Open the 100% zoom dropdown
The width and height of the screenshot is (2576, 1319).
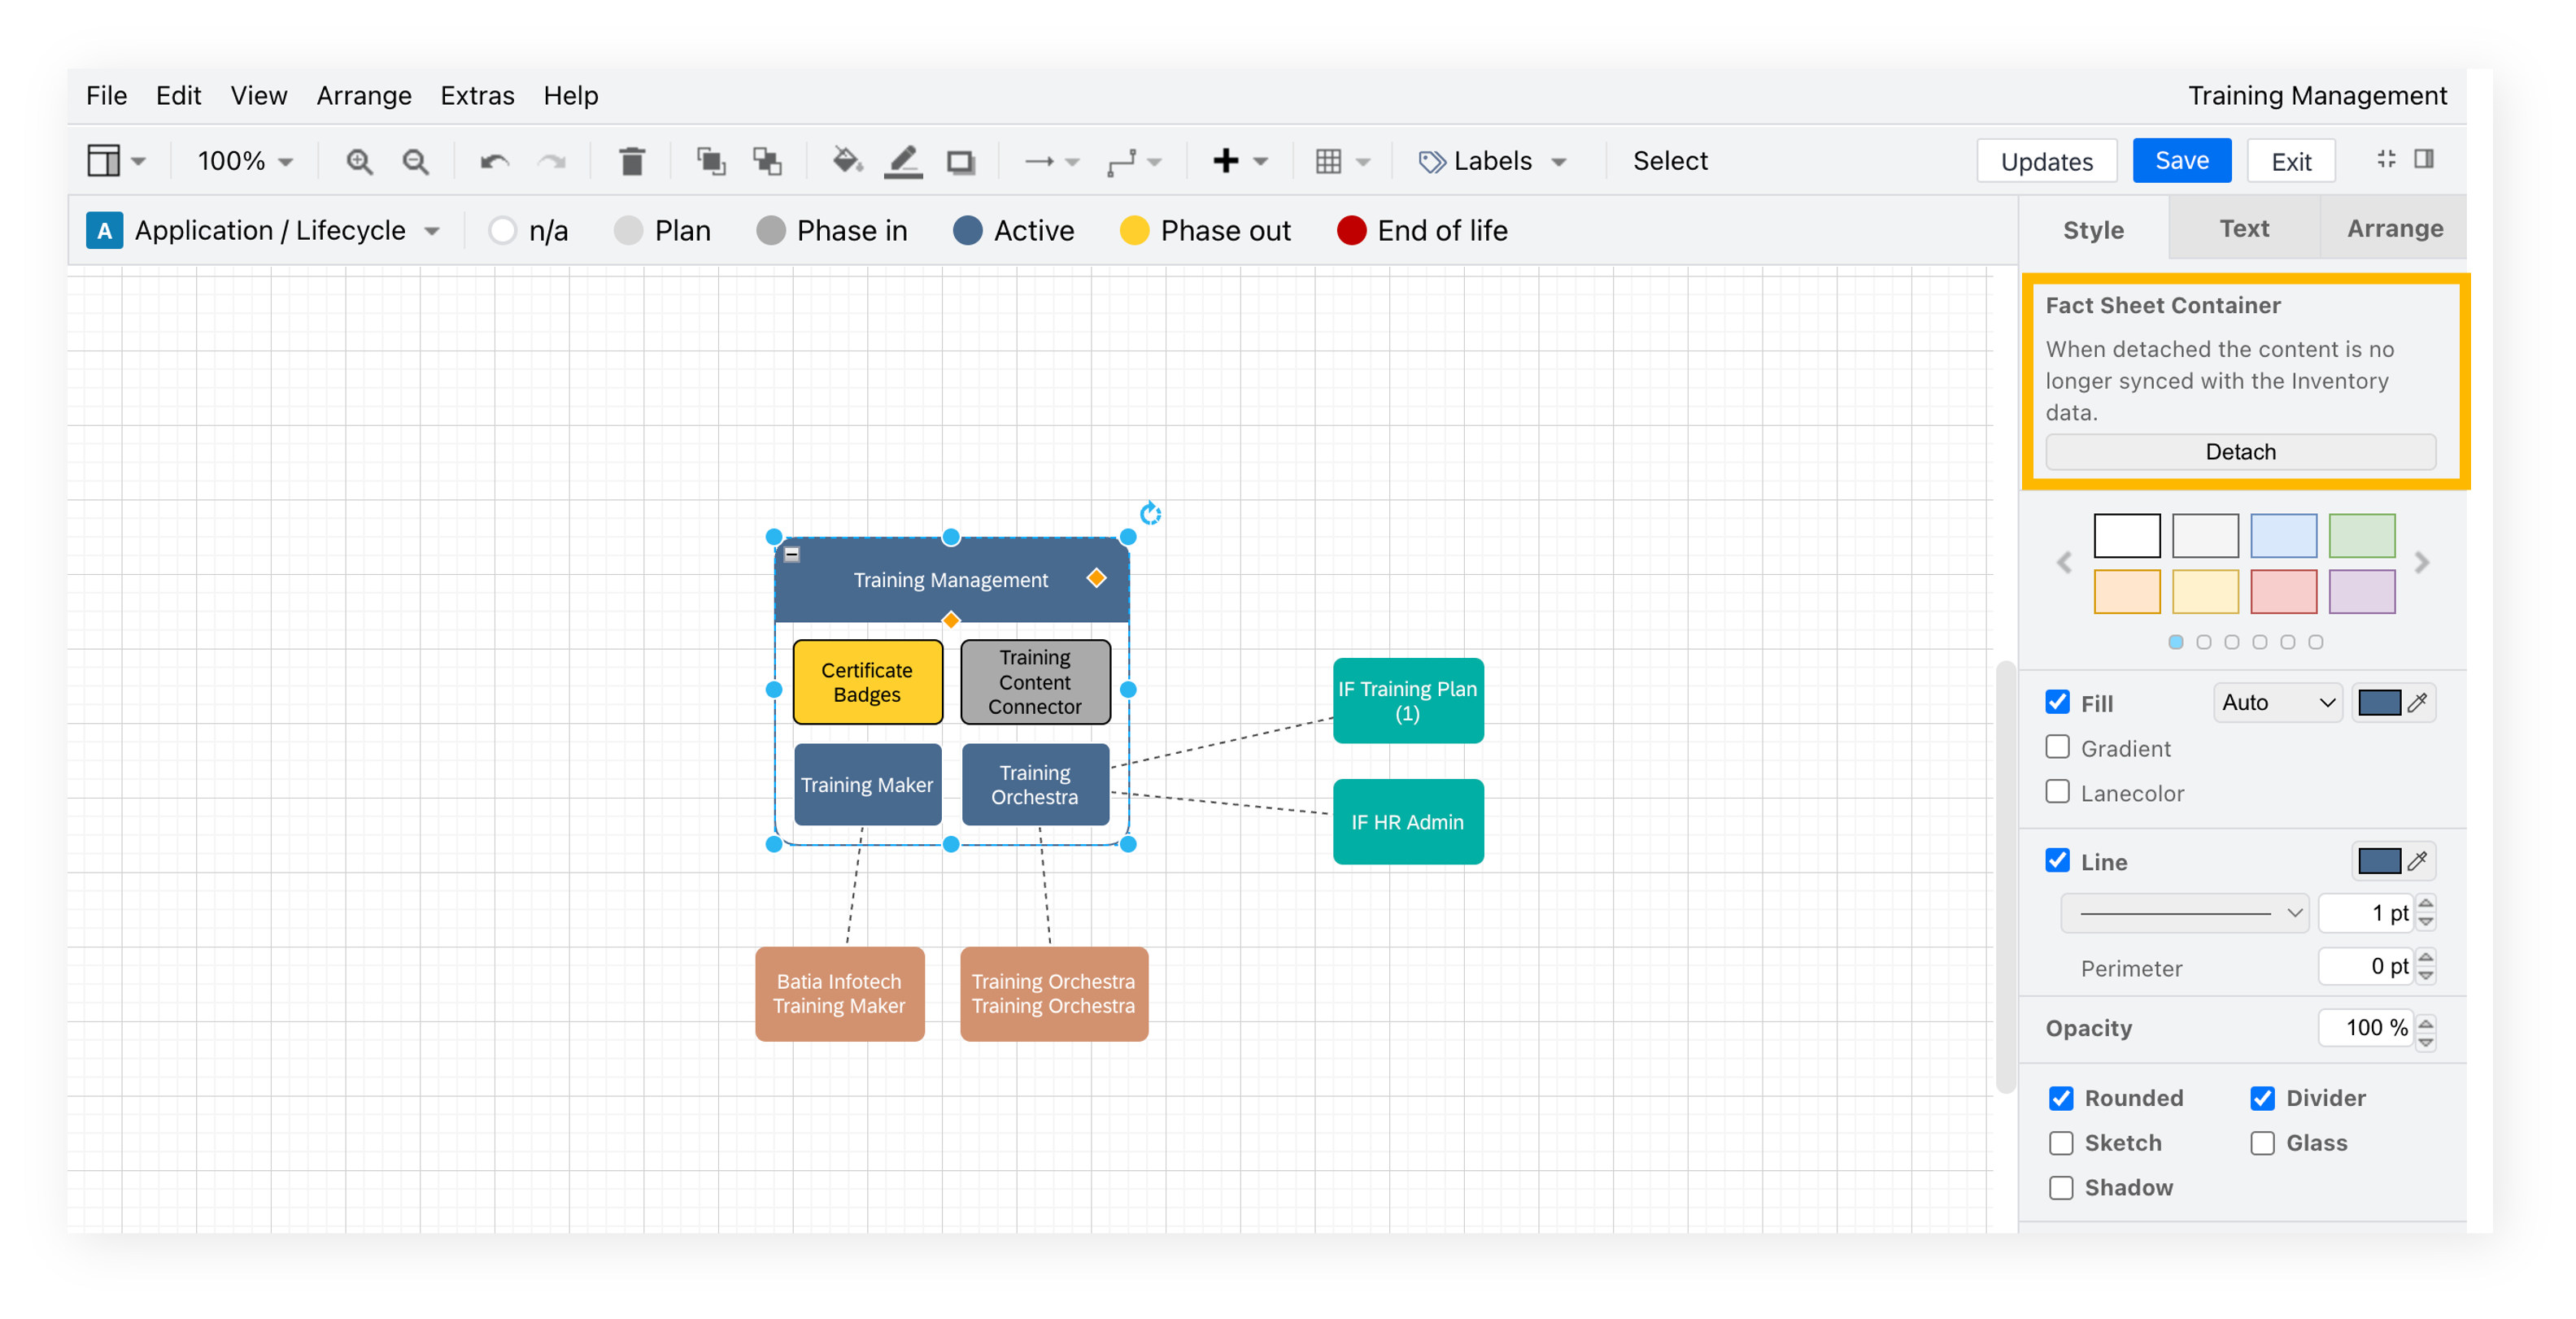coord(245,161)
